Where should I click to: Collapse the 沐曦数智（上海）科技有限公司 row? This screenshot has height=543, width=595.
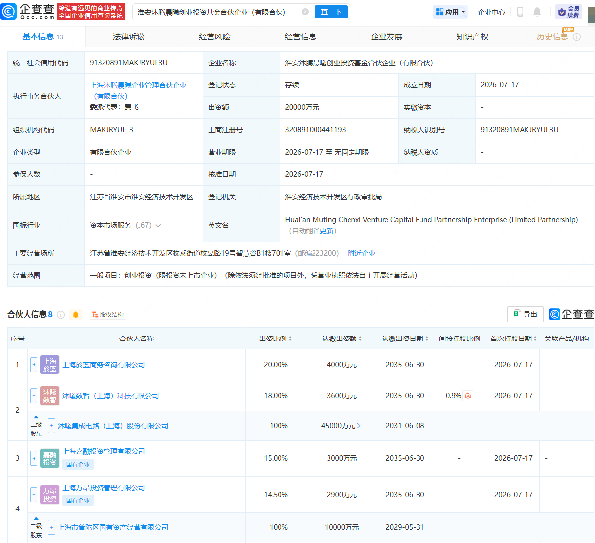click(34, 396)
